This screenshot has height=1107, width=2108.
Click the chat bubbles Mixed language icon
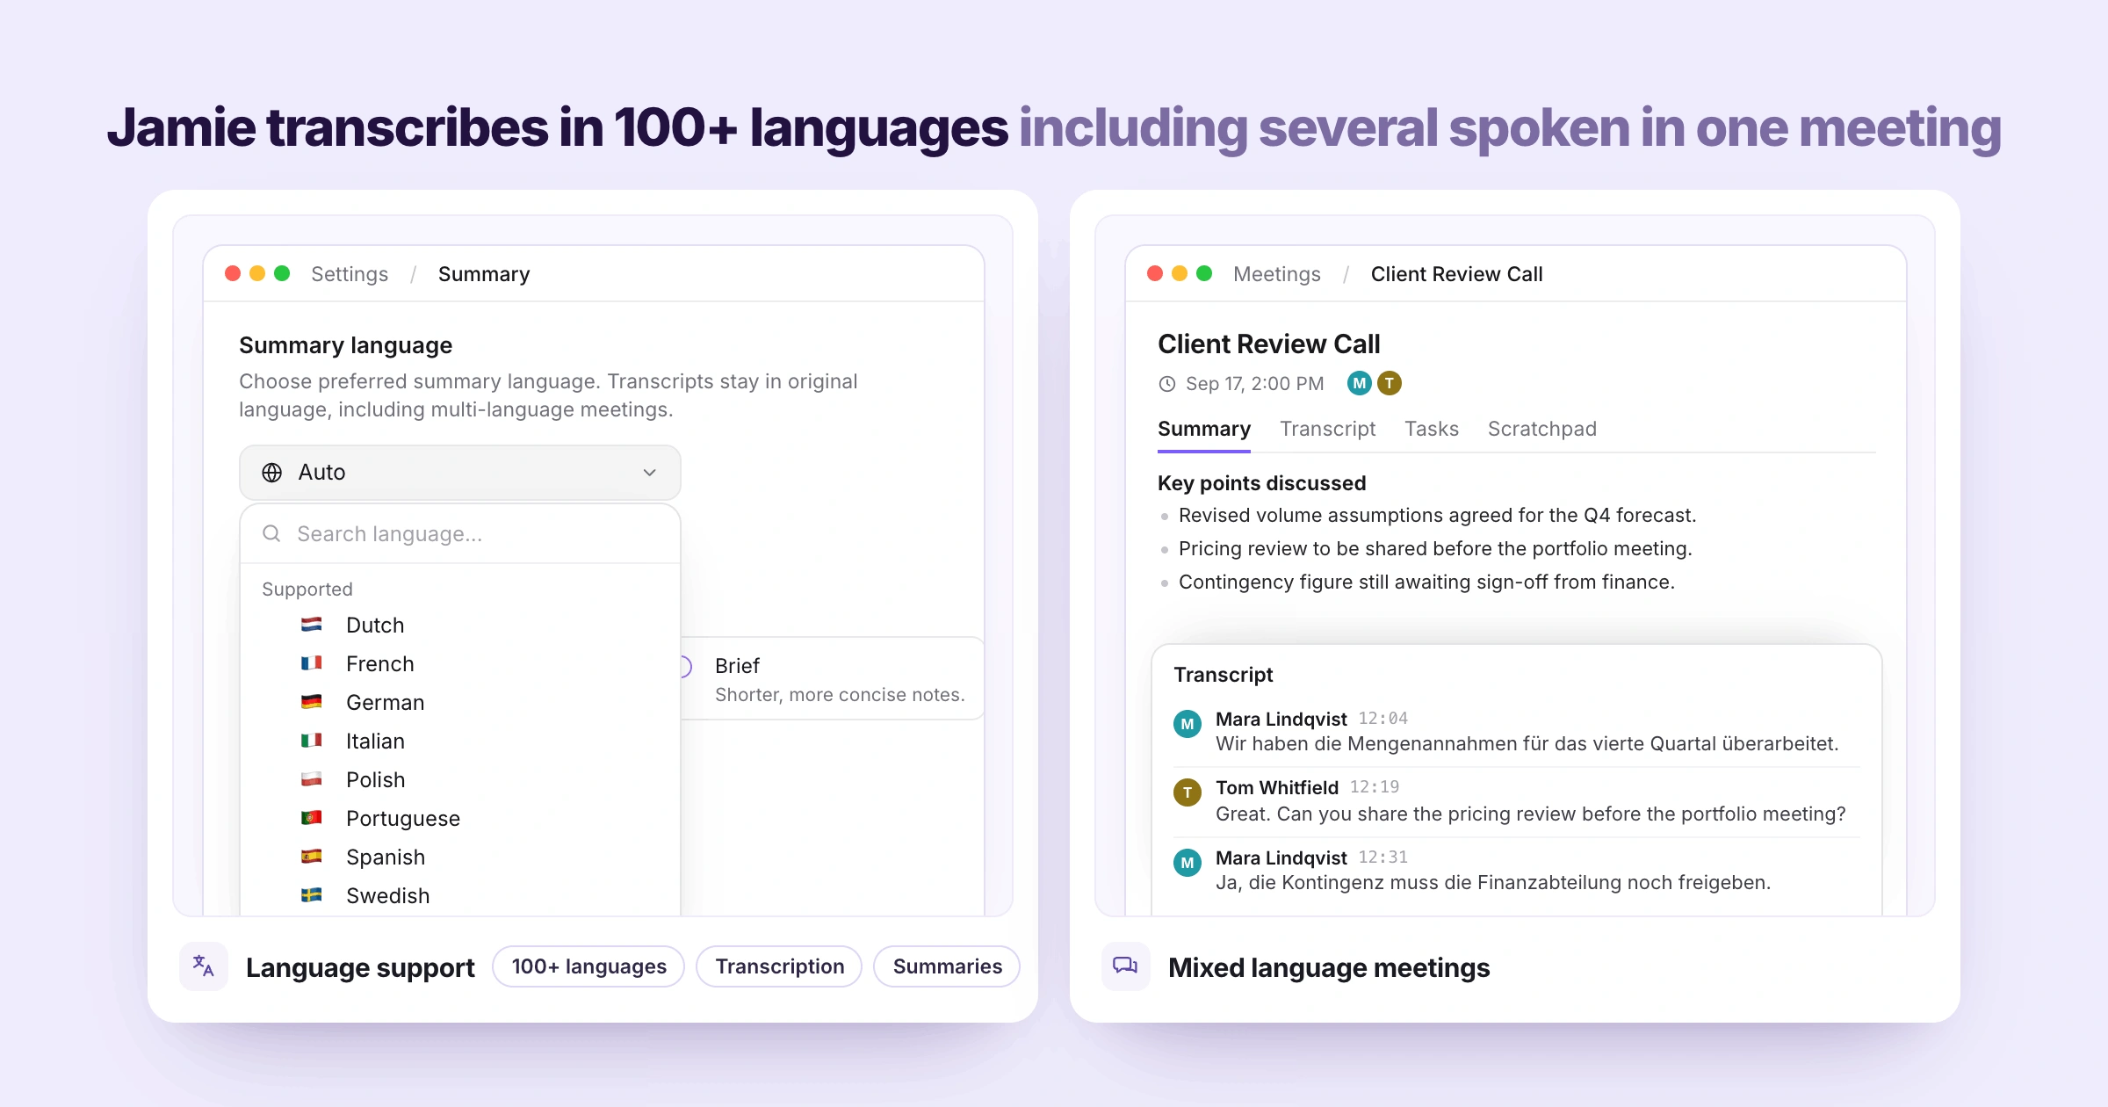pyautogui.click(x=1126, y=966)
